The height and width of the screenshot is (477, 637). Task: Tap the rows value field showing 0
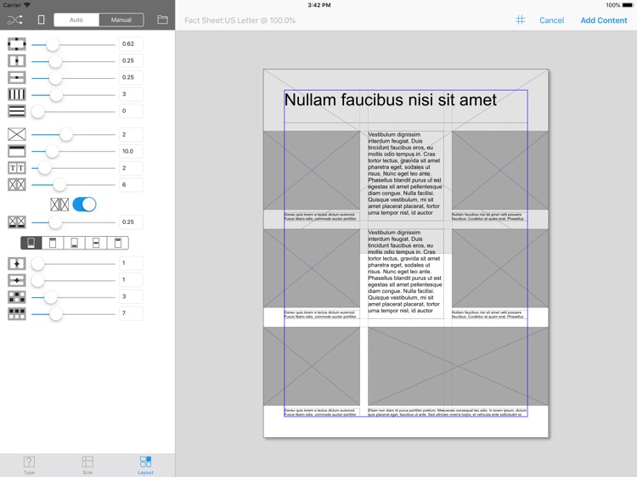131,111
